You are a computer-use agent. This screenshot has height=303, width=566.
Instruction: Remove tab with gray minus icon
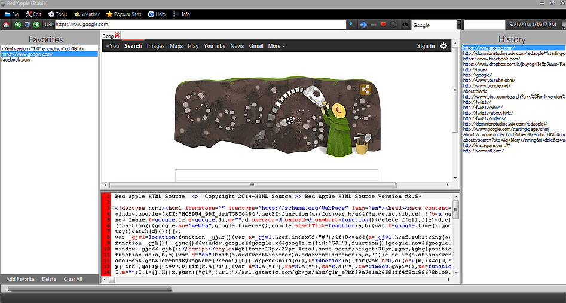click(373, 25)
